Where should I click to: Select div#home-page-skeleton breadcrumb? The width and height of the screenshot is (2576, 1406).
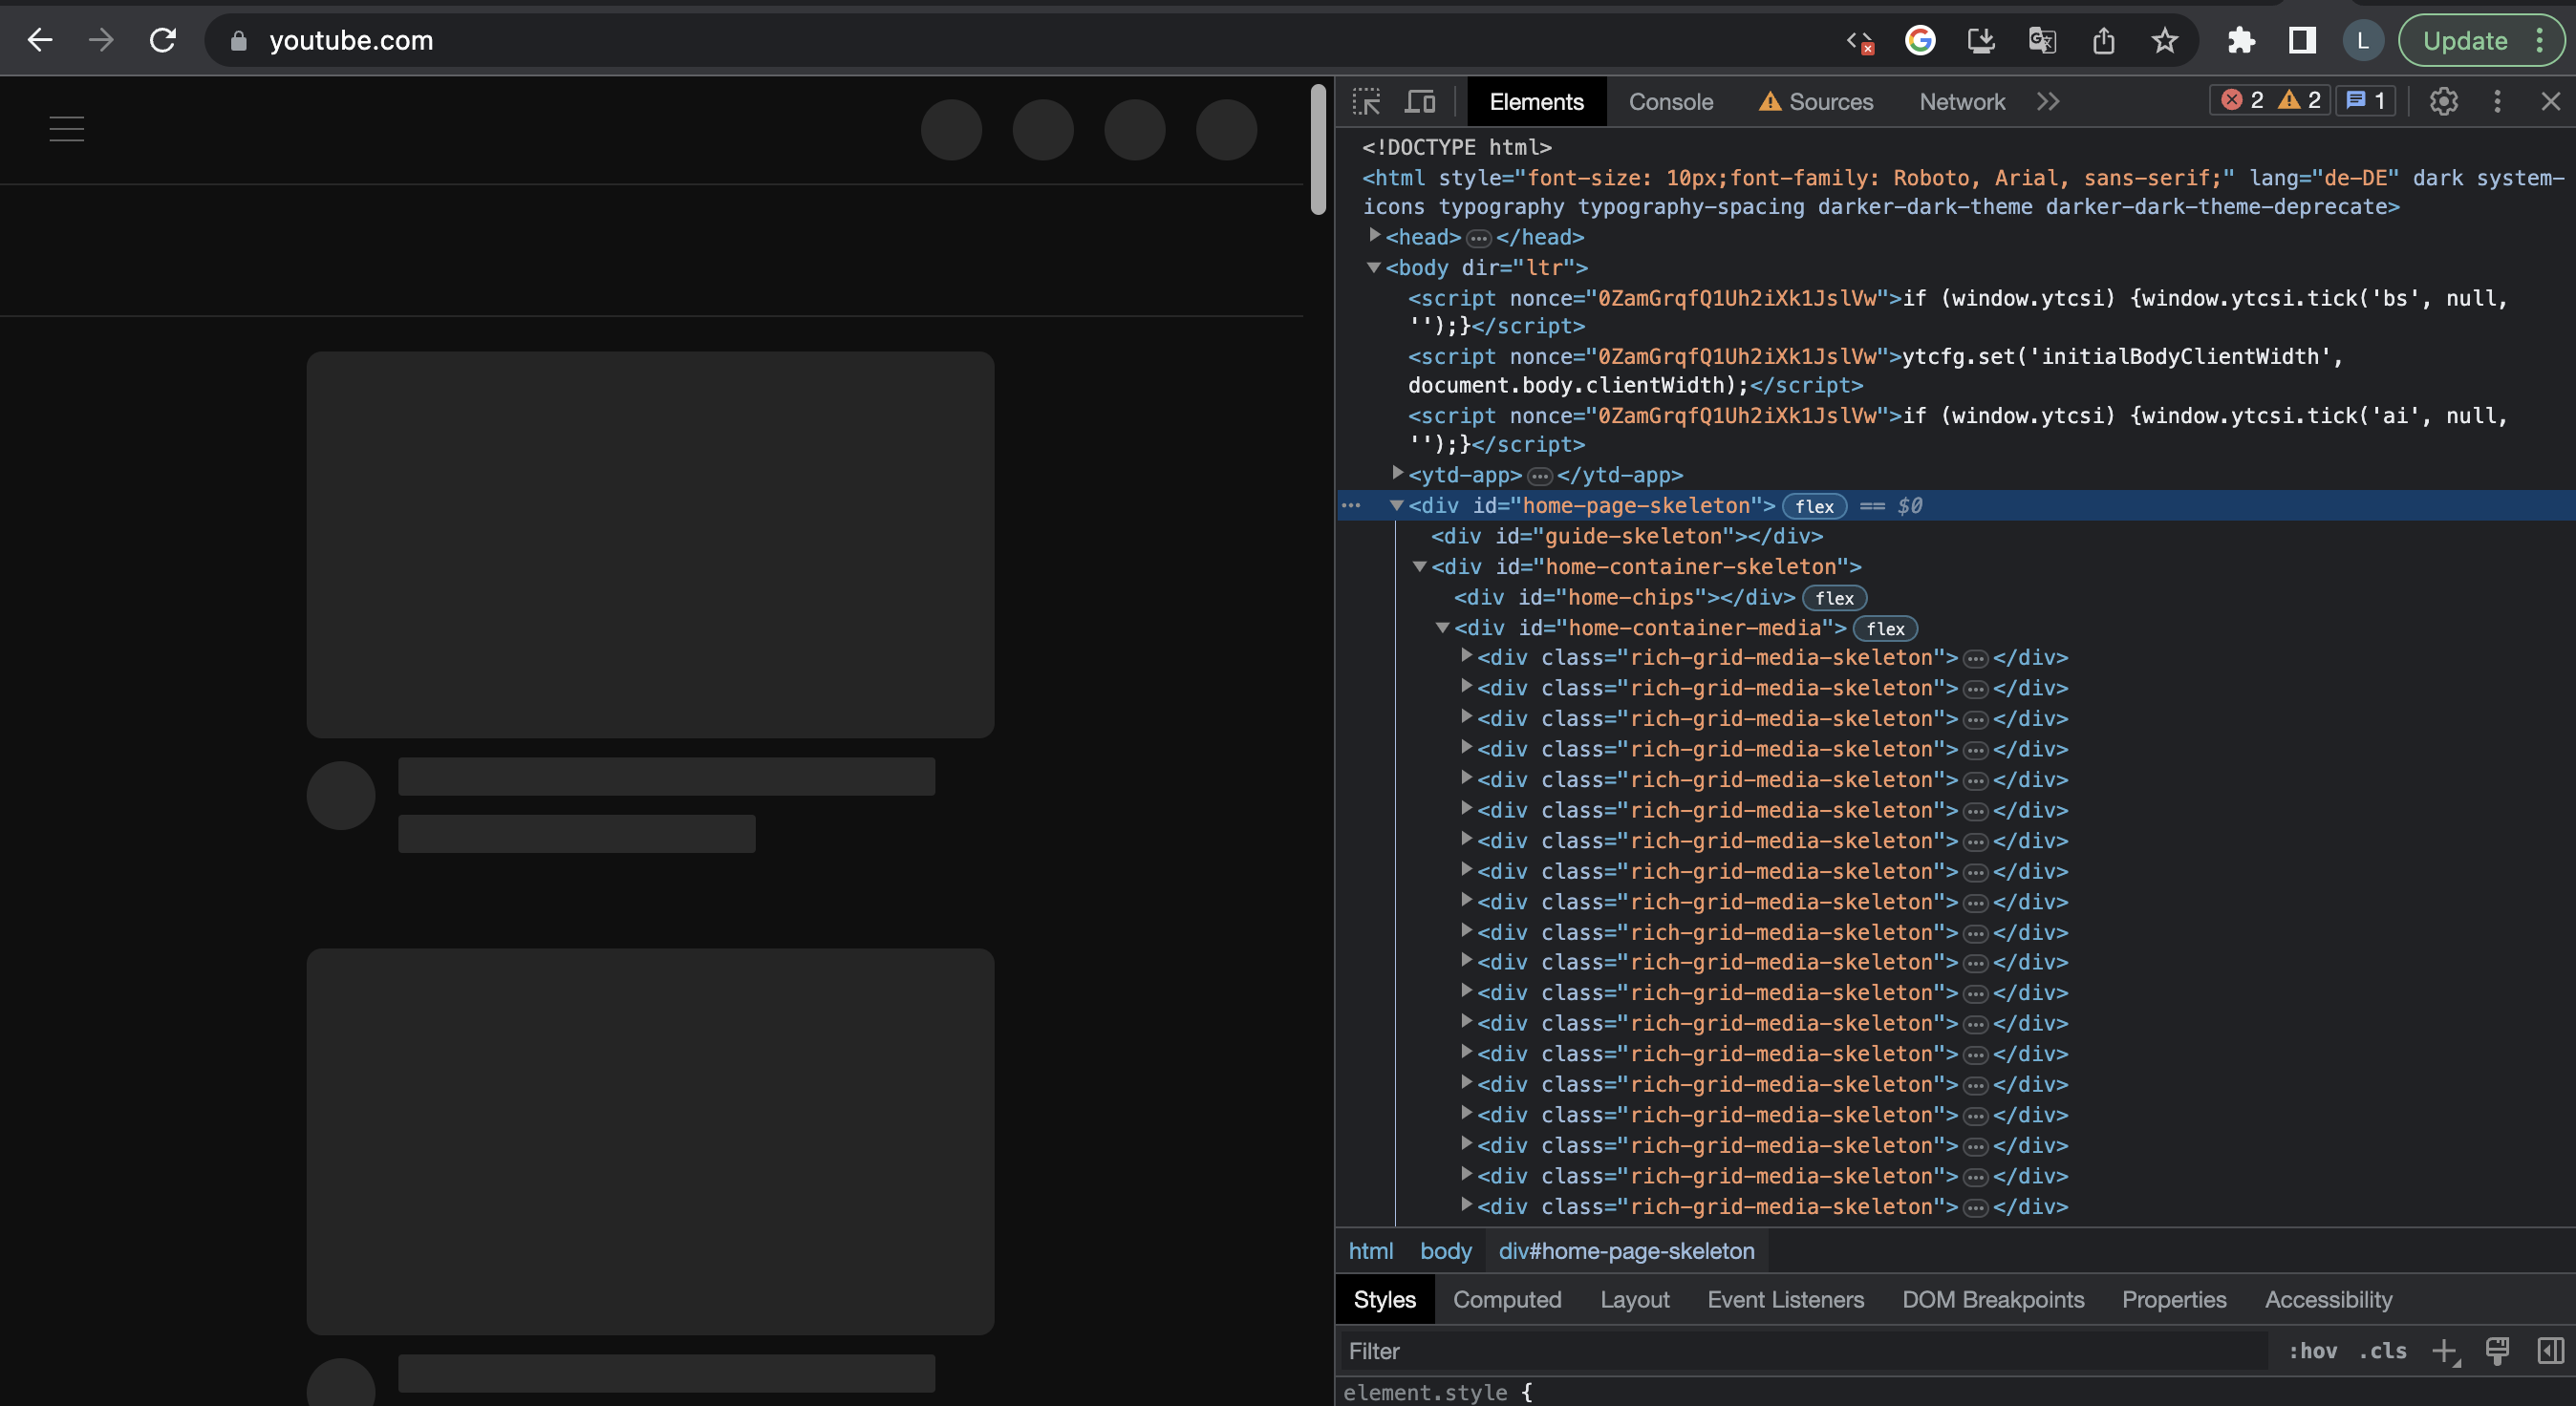[x=1626, y=1251]
